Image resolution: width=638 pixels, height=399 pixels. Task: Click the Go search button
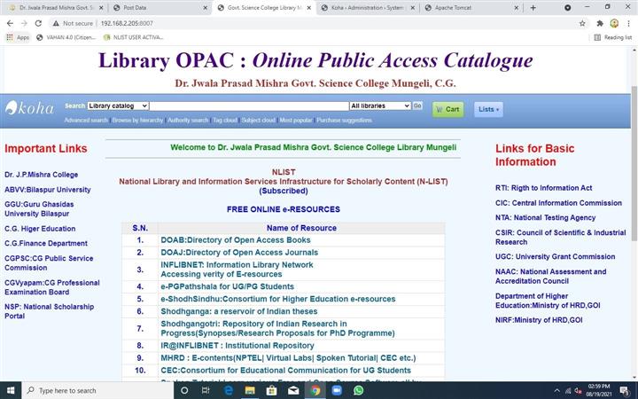coord(417,106)
